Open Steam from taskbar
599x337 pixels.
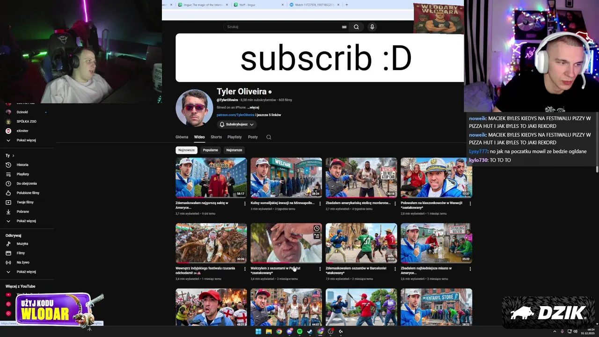click(x=310, y=331)
